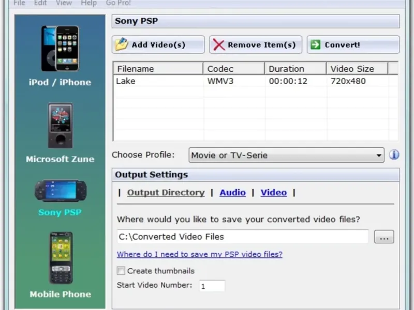Screen dimensions: 414x310
Task: Click the 00:00:12 duration cell
Action: tap(288, 81)
